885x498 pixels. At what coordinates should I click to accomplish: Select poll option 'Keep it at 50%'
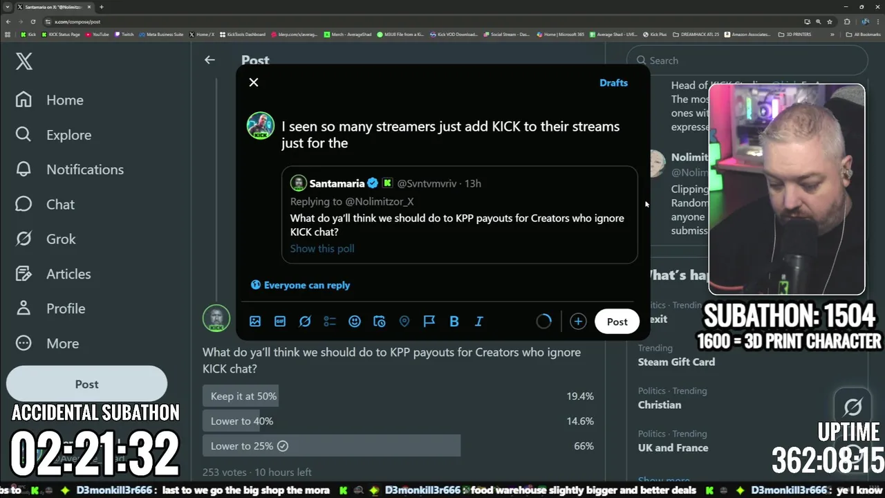pyautogui.click(x=398, y=396)
